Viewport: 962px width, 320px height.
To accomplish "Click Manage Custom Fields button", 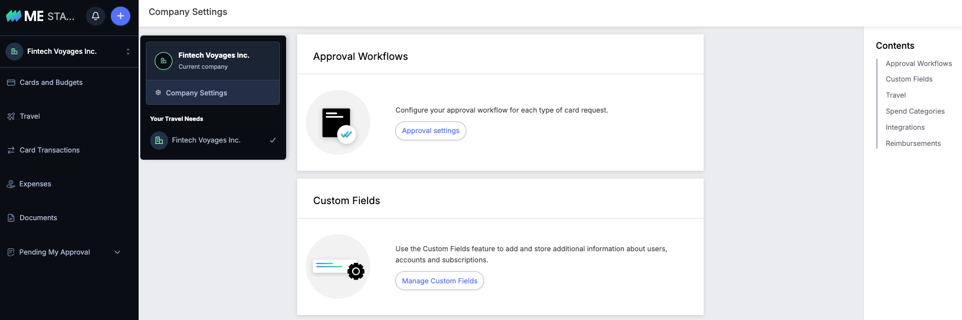I will pos(440,281).
